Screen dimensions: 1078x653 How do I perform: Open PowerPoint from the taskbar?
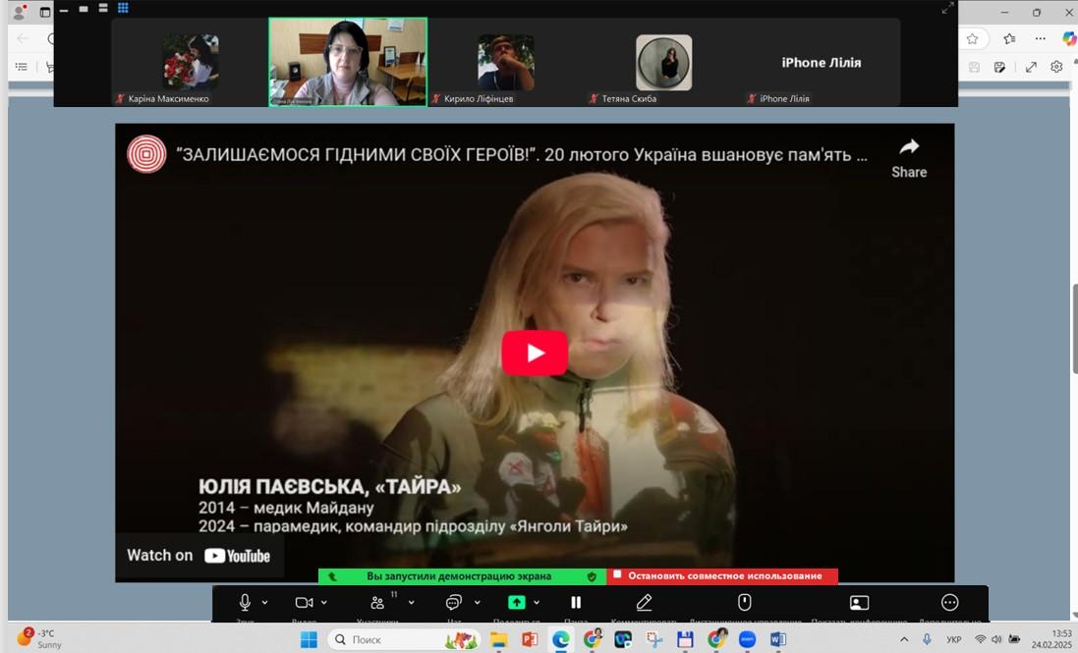point(529,639)
